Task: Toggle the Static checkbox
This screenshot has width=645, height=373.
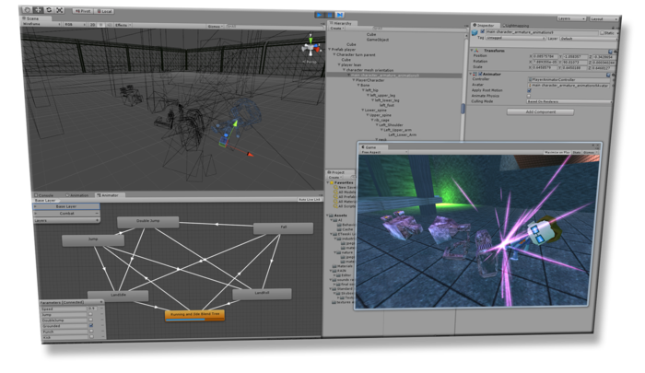Action: [603, 33]
